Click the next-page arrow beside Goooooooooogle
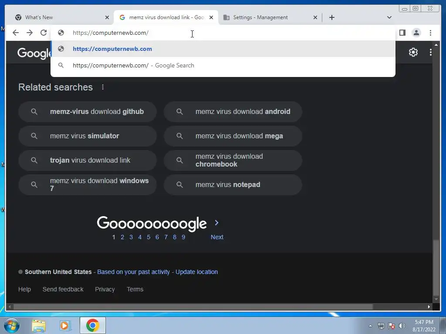 click(x=217, y=223)
